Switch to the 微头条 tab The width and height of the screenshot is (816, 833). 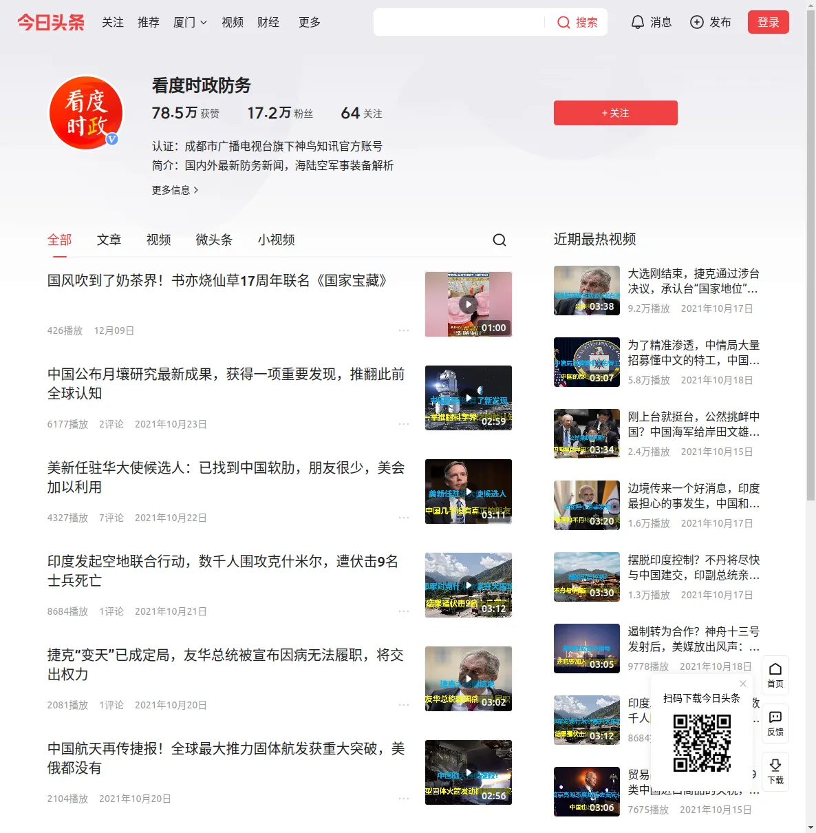(x=215, y=240)
